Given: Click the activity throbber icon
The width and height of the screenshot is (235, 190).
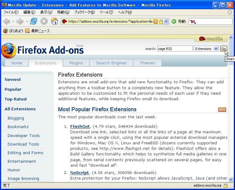Looking at the screenshot, I should 229,12.
